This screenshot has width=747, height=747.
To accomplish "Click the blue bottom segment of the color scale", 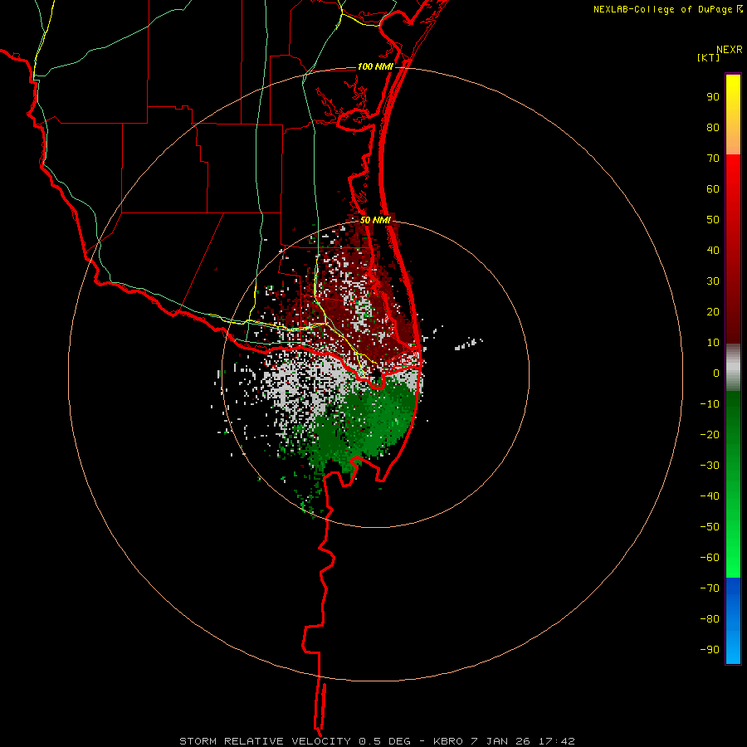I will (733, 620).
